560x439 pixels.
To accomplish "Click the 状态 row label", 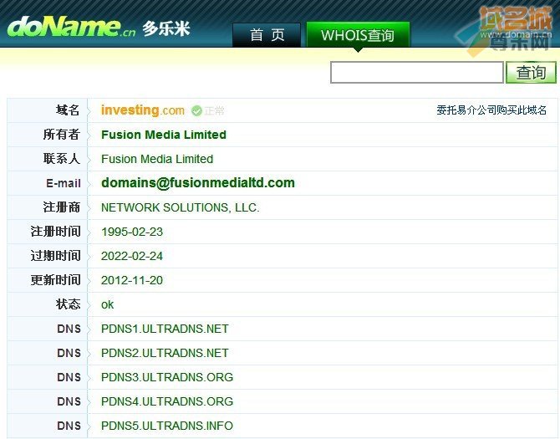I will [68, 304].
